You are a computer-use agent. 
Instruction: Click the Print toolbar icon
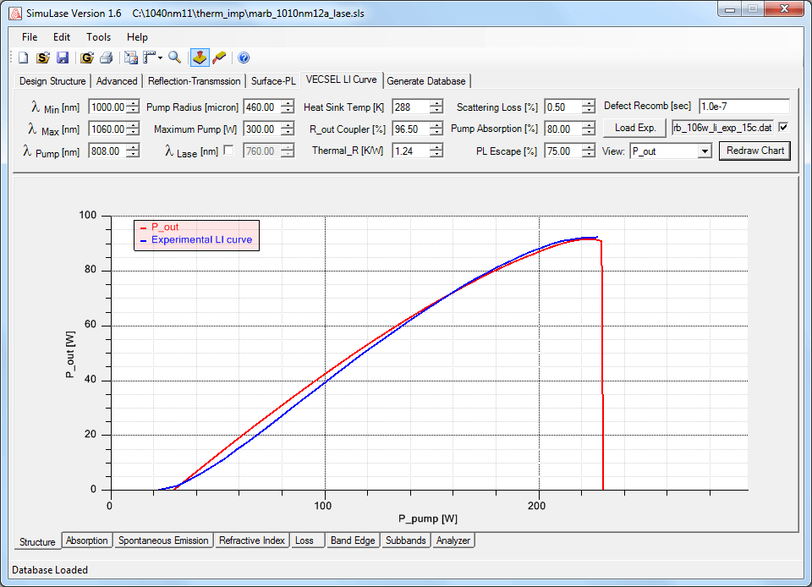(x=107, y=58)
